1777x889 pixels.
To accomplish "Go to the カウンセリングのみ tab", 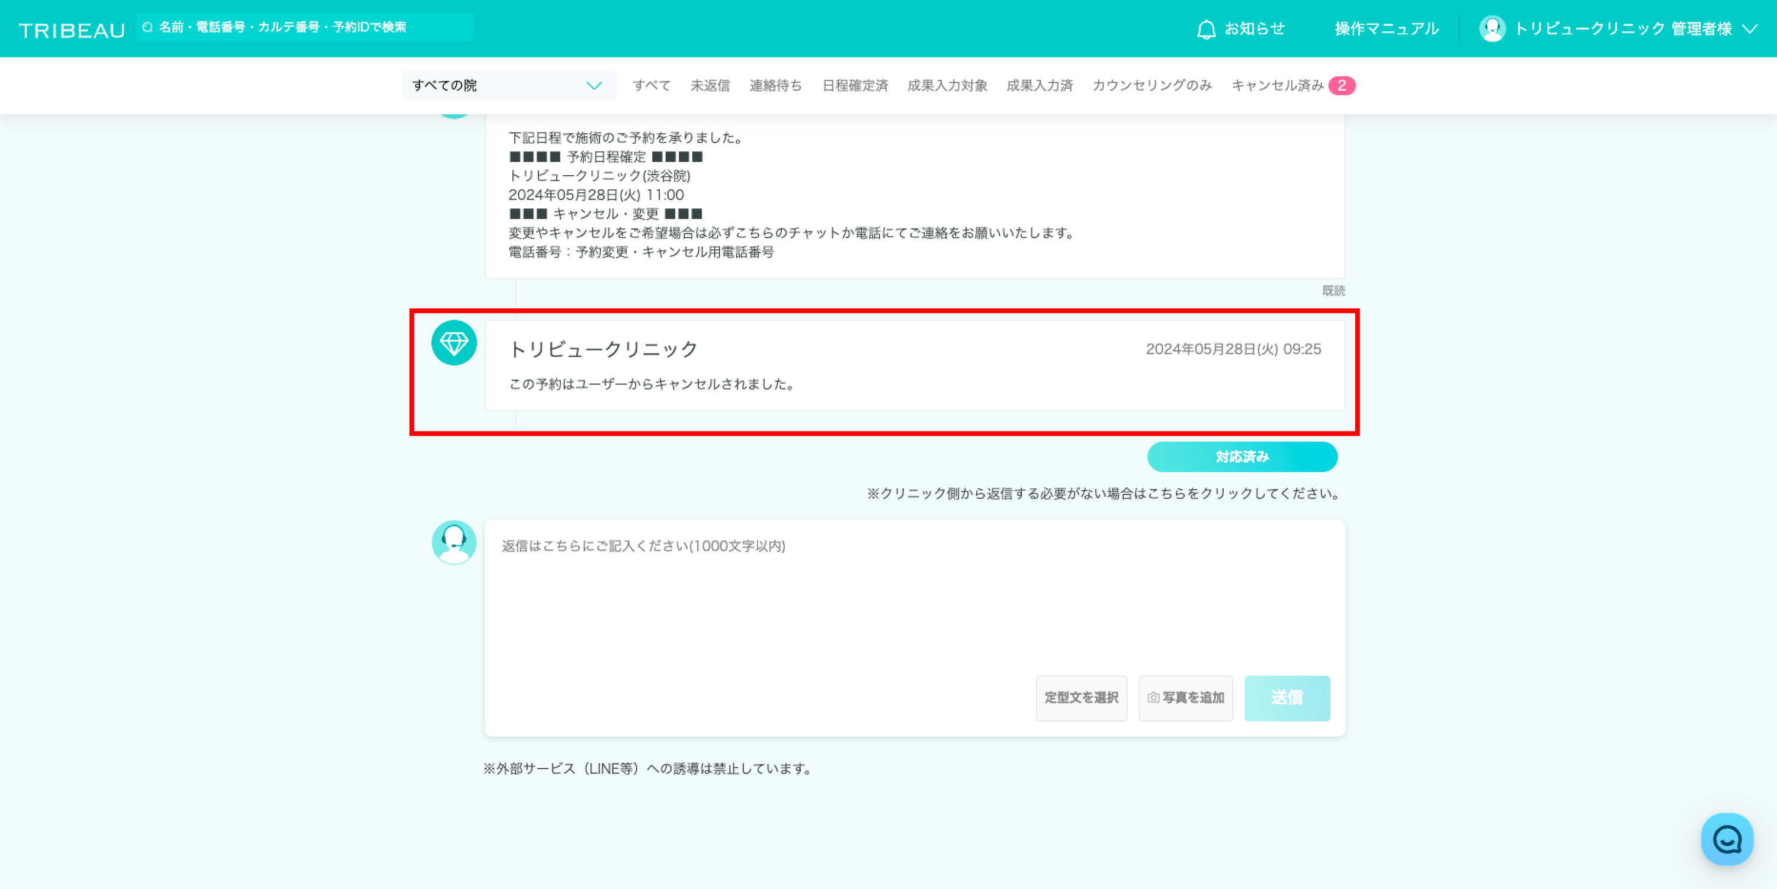I will 1151,85.
